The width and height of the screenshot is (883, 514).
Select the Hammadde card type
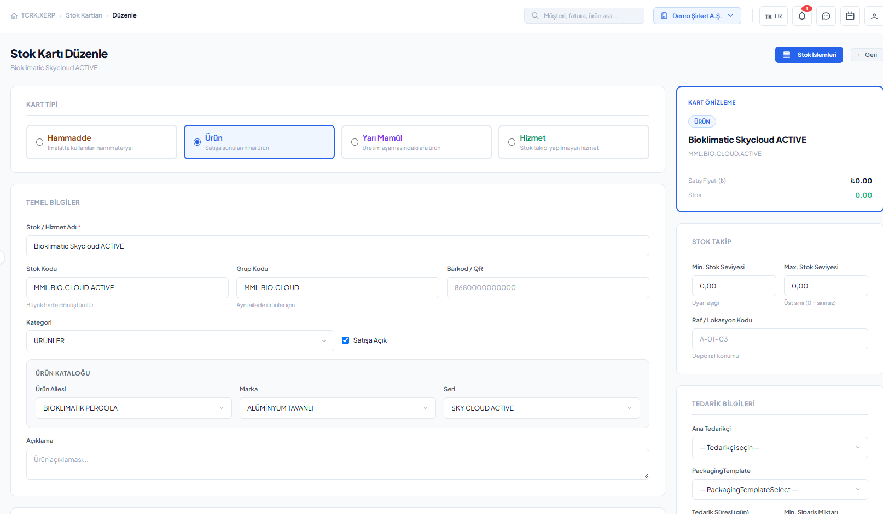(102, 142)
